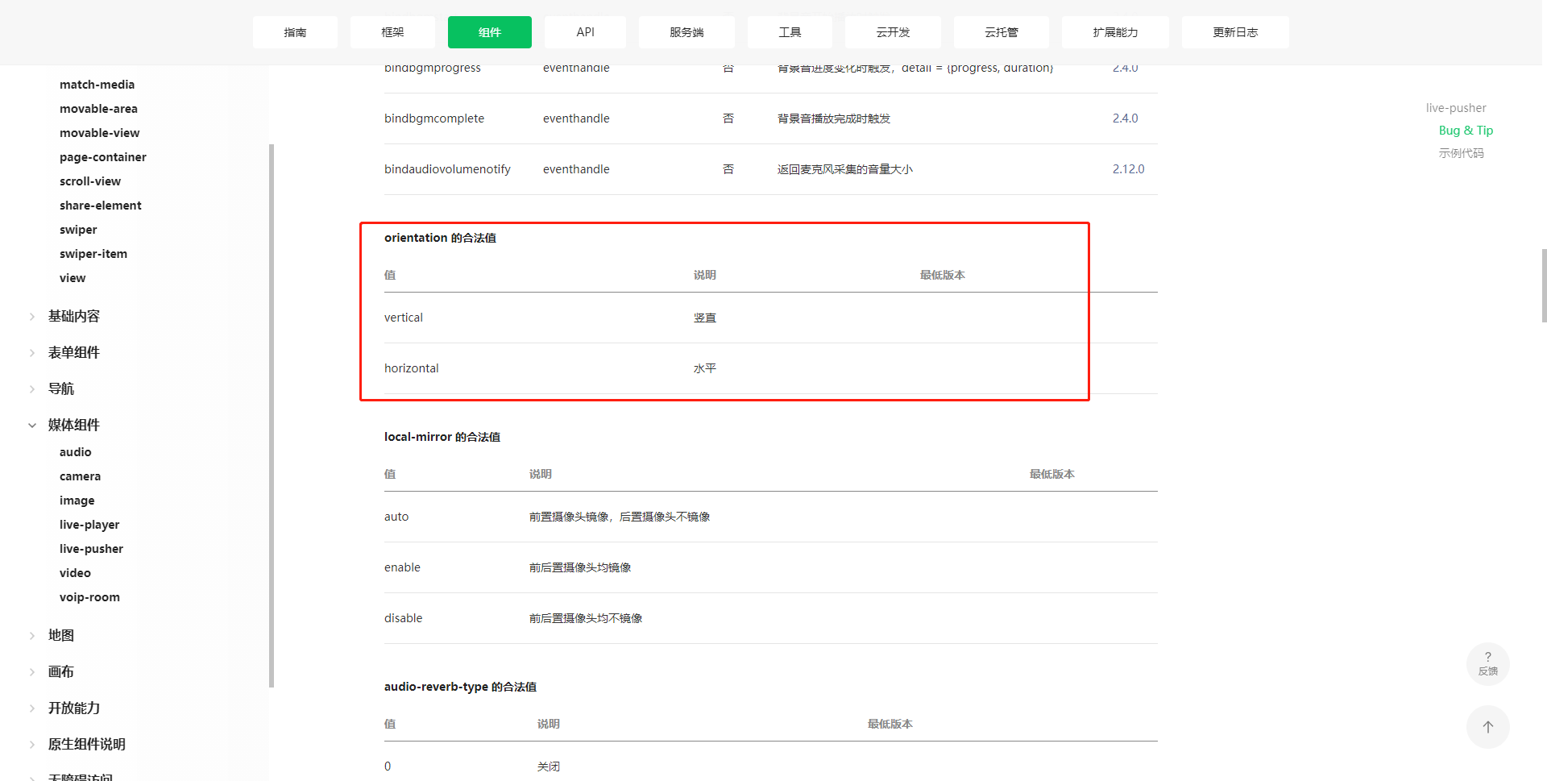The height and width of the screenshot is (781, 1547).
Task: Click the local-mirror 的合法值 heading
Action: [x=442, y=437]
